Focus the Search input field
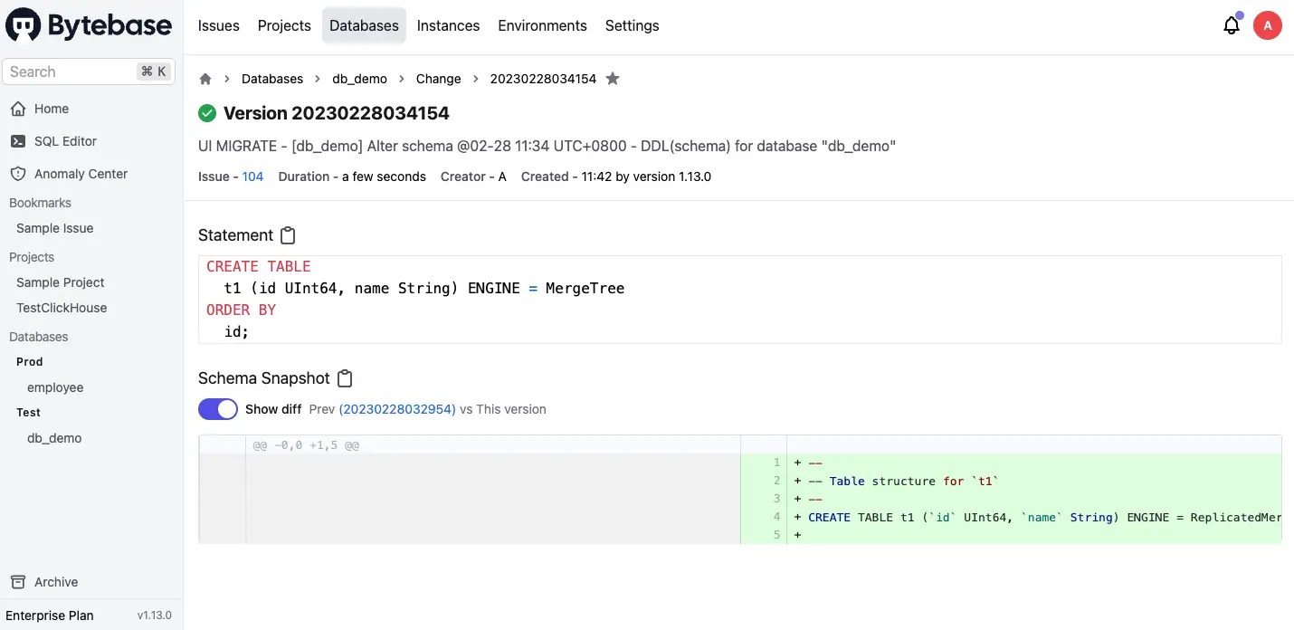 89,72
